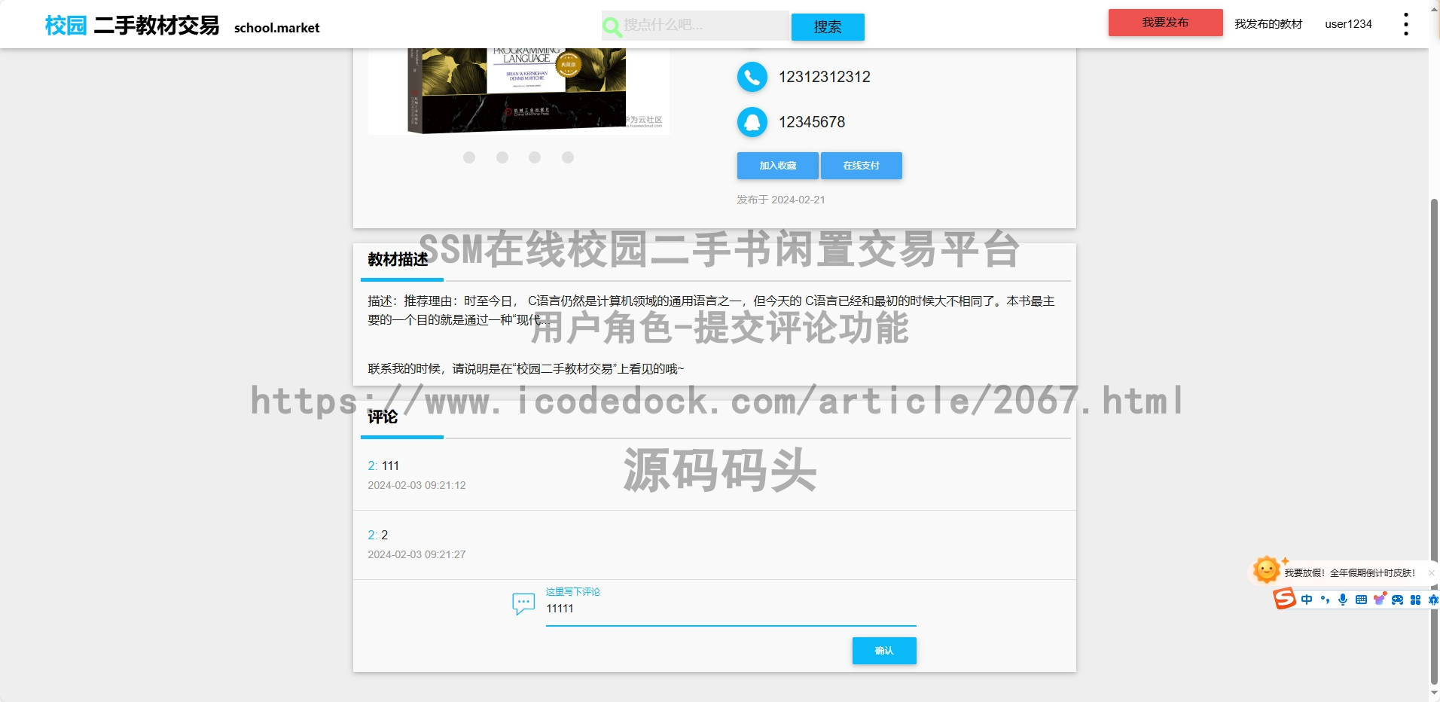1440x702 pixels.
Task: Open the three-dot more menu
Action: (x=1405, y=24)
